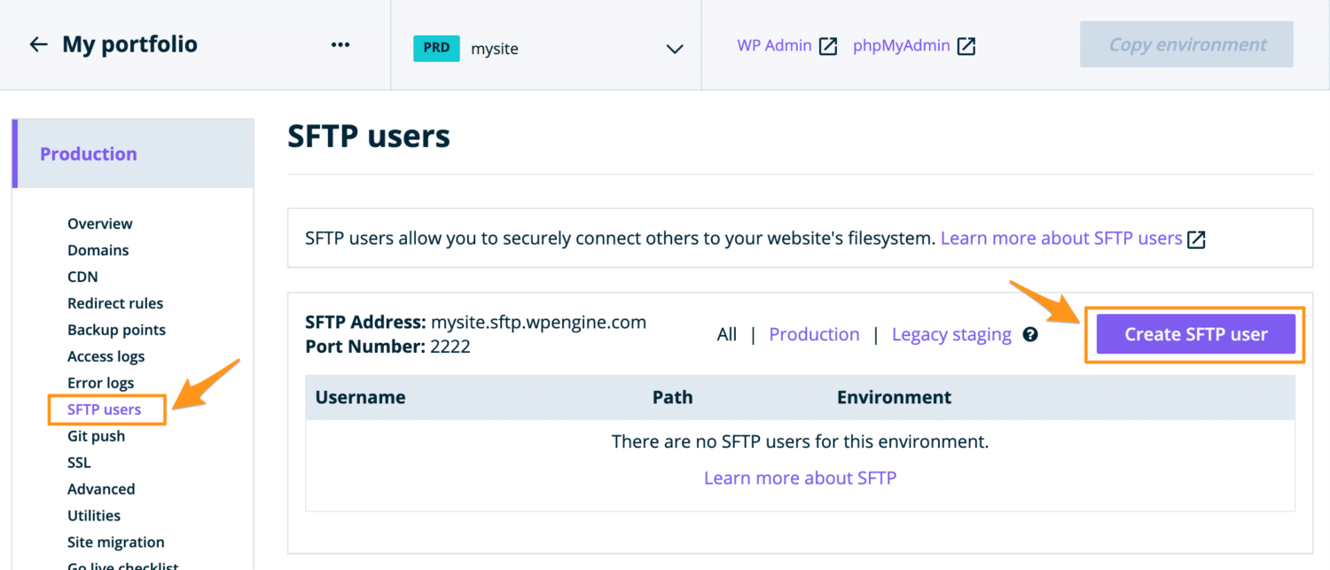Screen dimensions: 1330x570
Task: Follow the Learn more about SFTP link
Action: (799, 477)
